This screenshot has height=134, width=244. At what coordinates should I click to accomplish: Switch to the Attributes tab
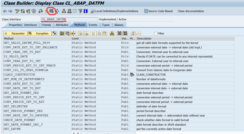pyautogui.click(x=62, y=25)
